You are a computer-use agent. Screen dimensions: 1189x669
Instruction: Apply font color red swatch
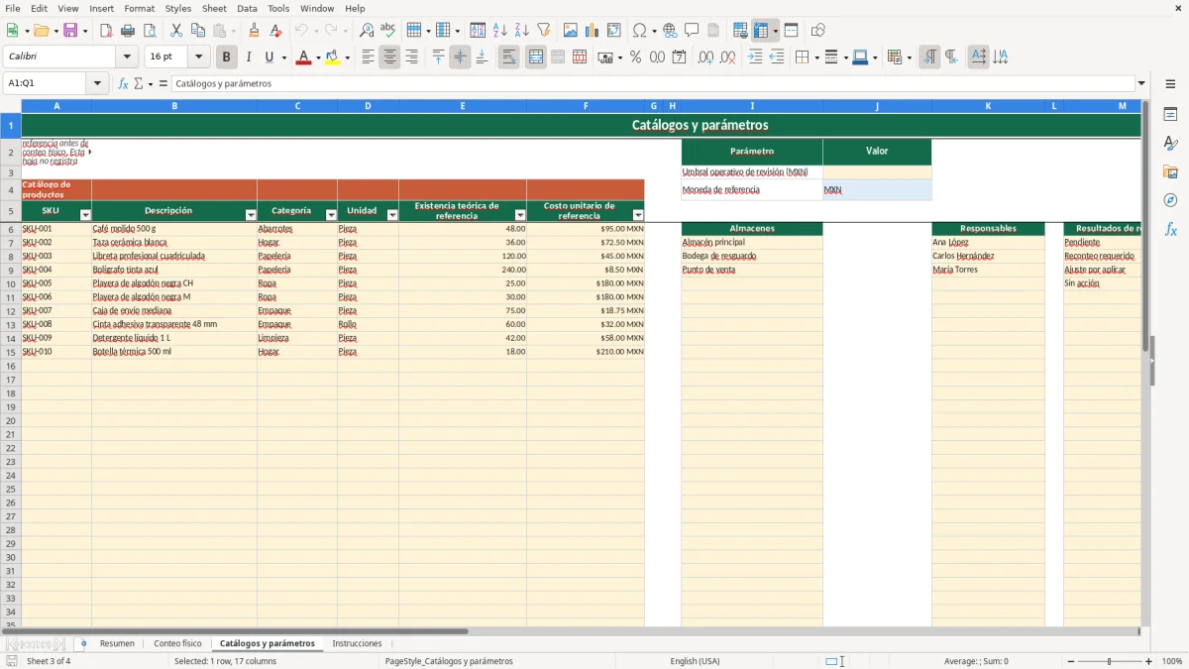(302, 57)
